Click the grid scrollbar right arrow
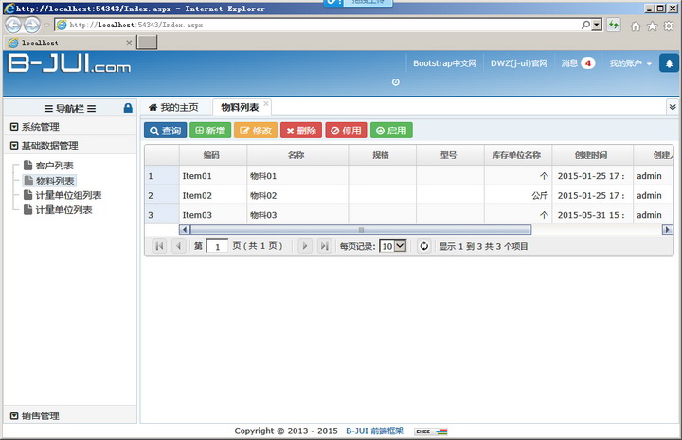This screenshot has width=682, height=440. (x=667, y=229)
